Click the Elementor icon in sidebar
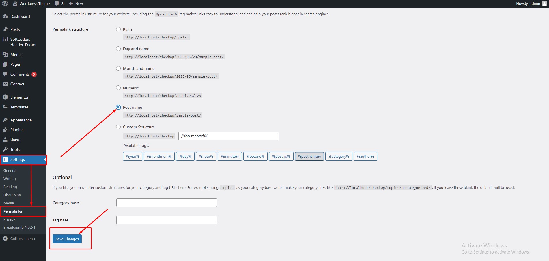Viewport: 549px width, 261px height. 5,97
